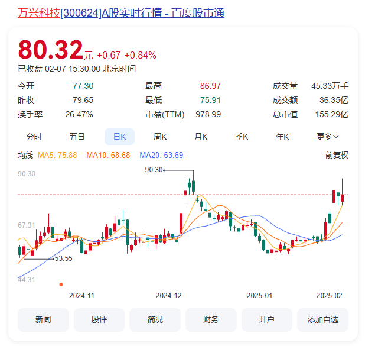Click the 成交量 value 45.33万手

coord(330,86)
